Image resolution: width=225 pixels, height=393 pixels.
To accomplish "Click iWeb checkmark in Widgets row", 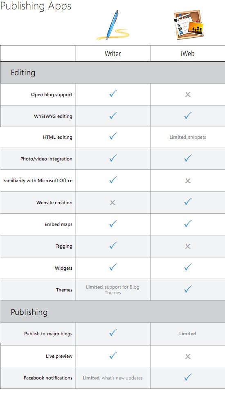I will [x=188, y=267].
